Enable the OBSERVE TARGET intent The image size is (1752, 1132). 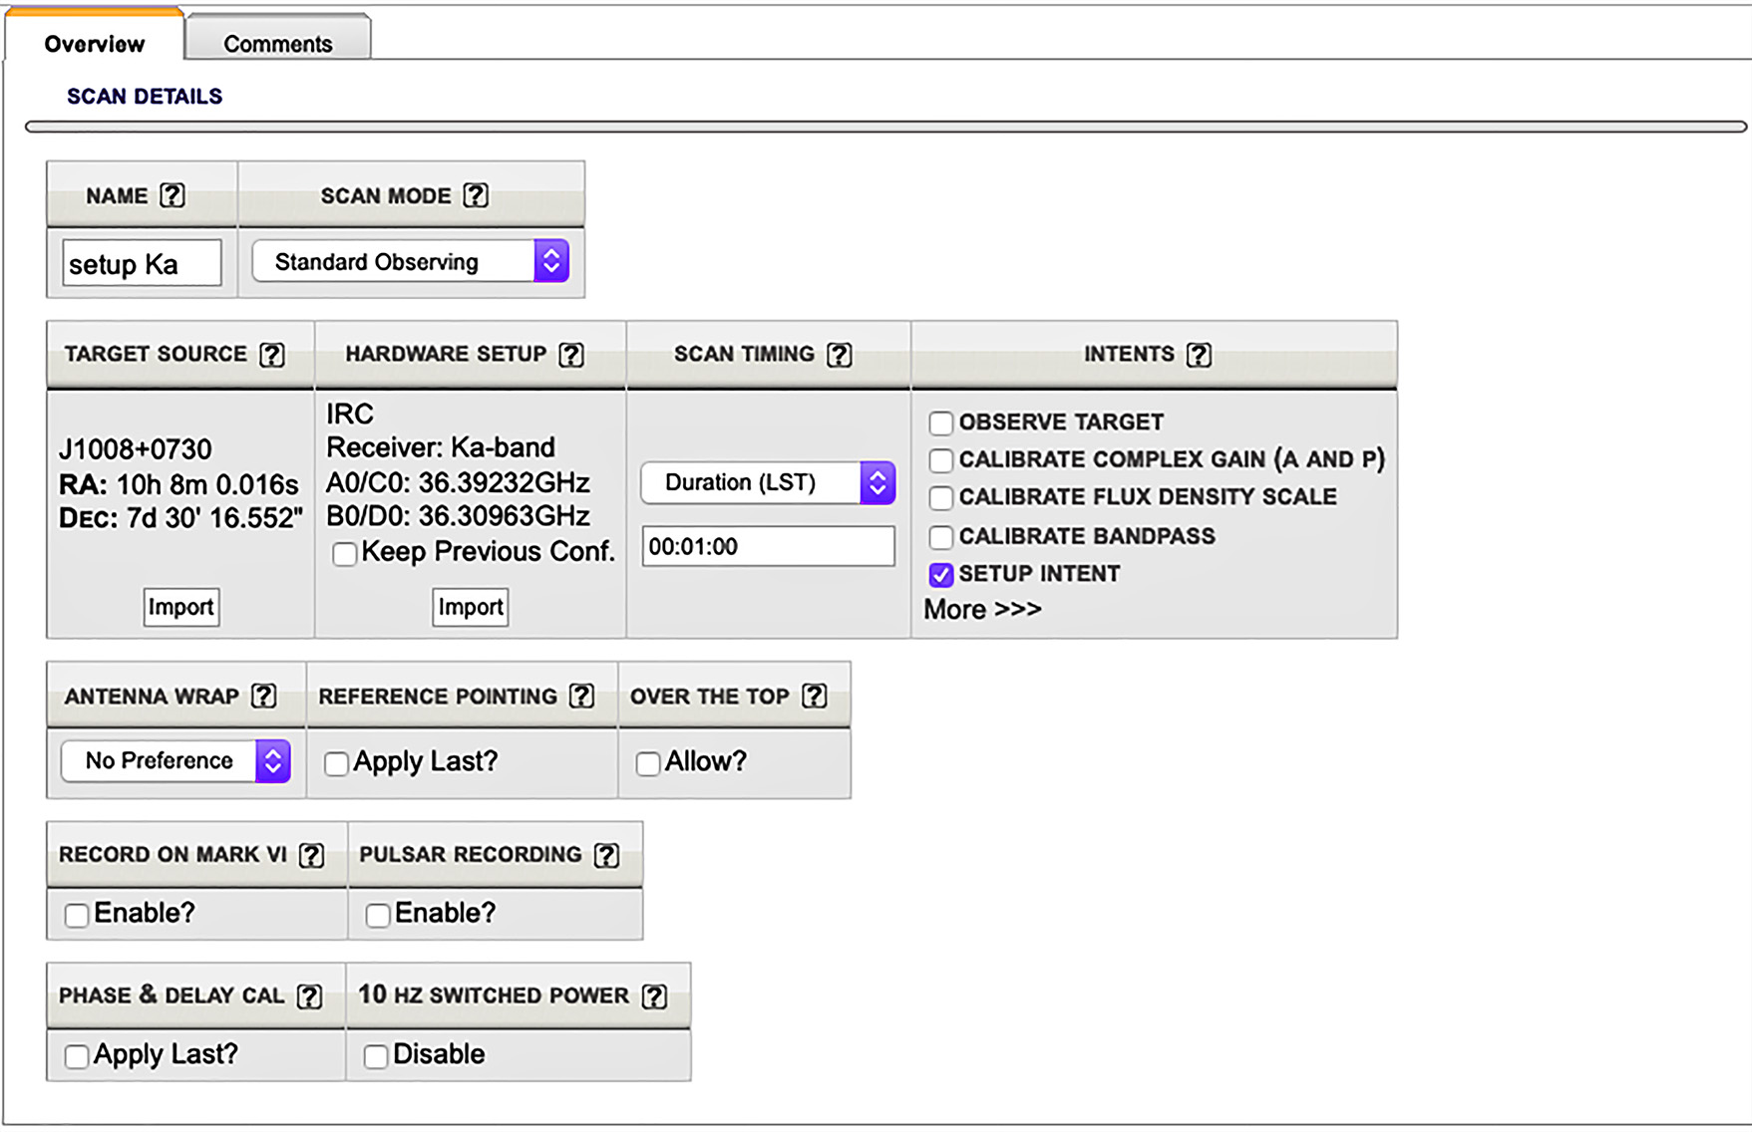point(940,424)
